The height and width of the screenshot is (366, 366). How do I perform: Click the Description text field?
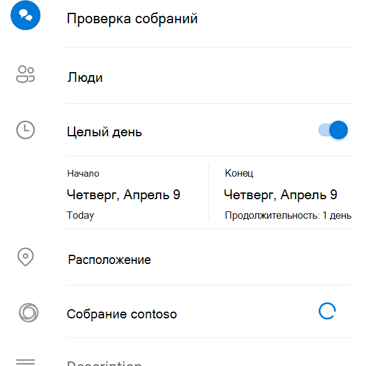[x=209, y=363]
